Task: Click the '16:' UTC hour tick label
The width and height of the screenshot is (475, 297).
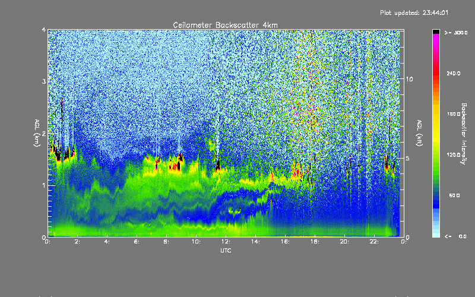Action: click(x=285, y=242)
